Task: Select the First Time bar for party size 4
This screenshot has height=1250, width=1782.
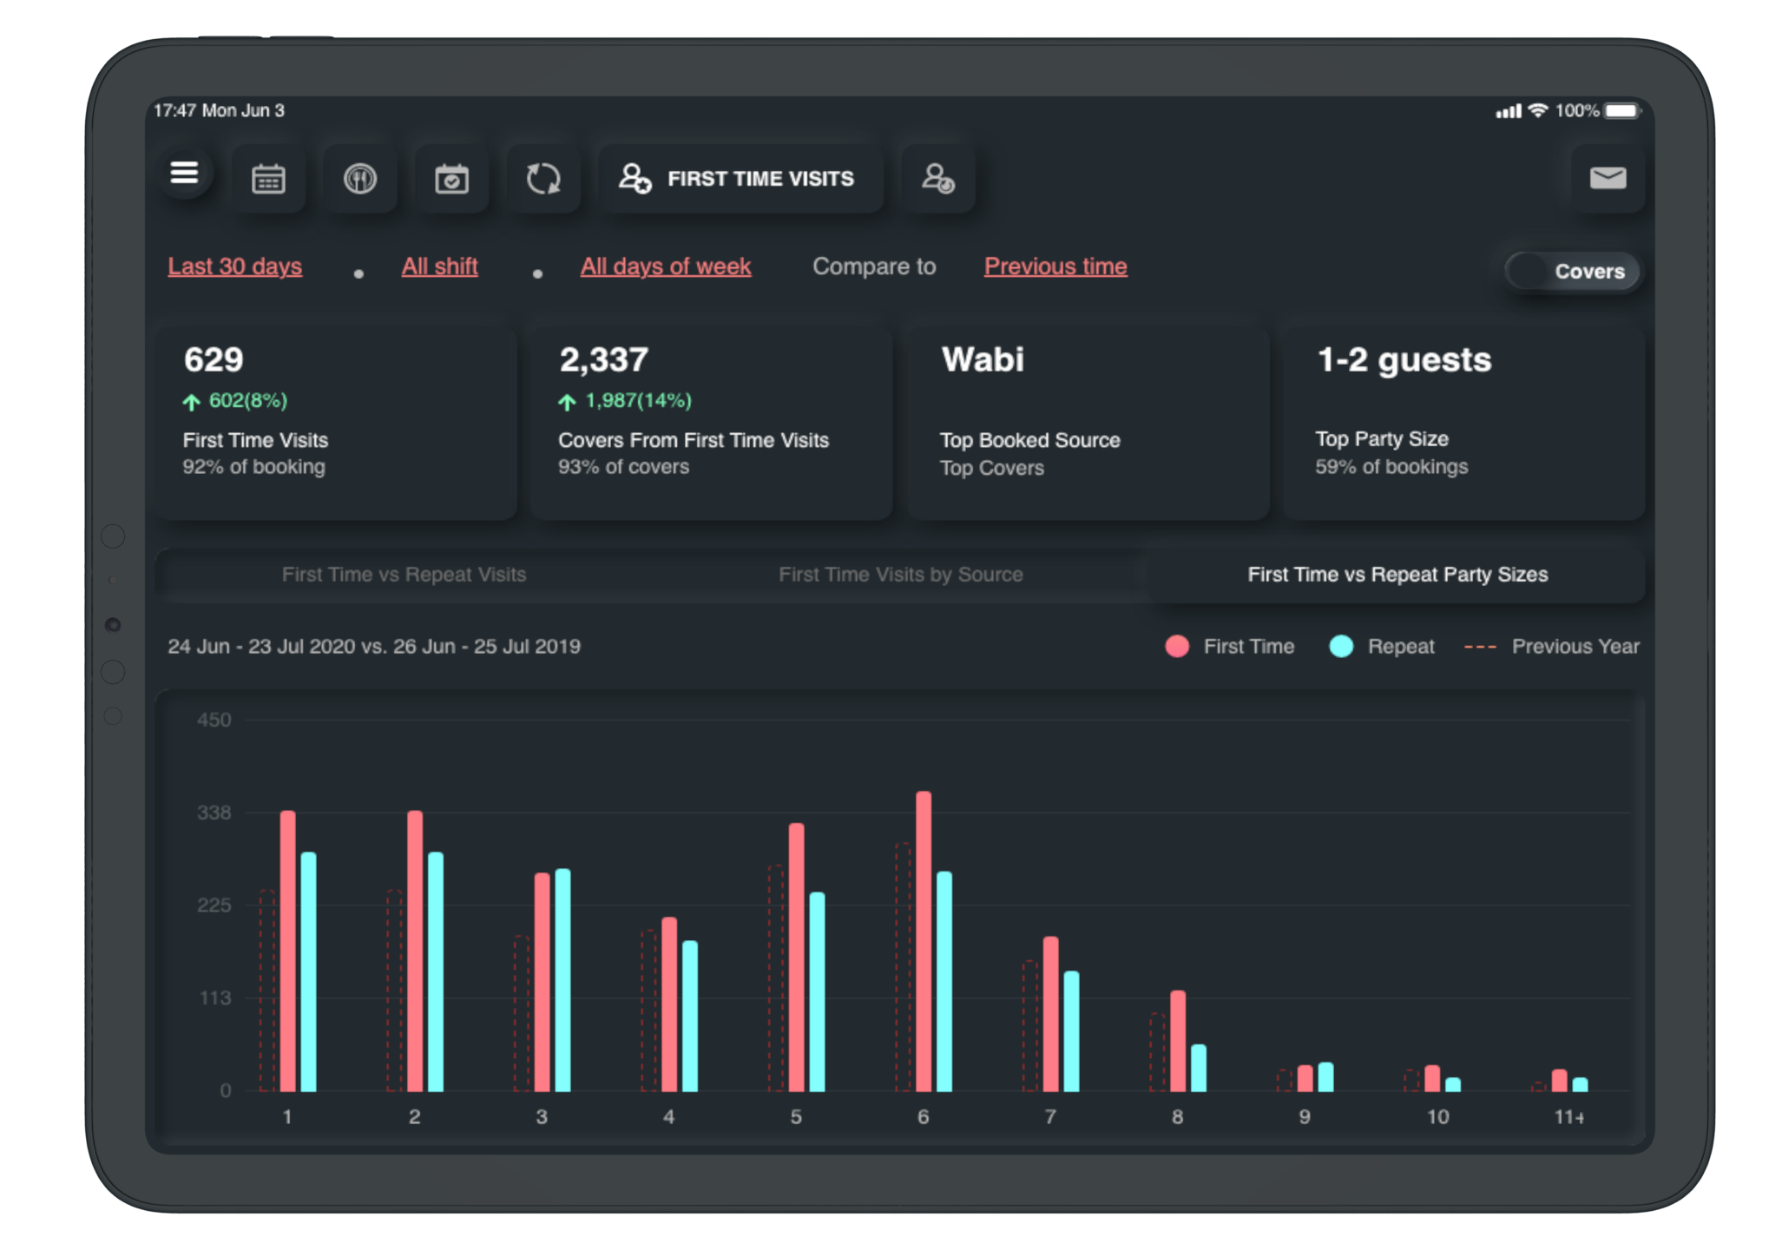Action: pyautogui.click(x=669, y=1004)
